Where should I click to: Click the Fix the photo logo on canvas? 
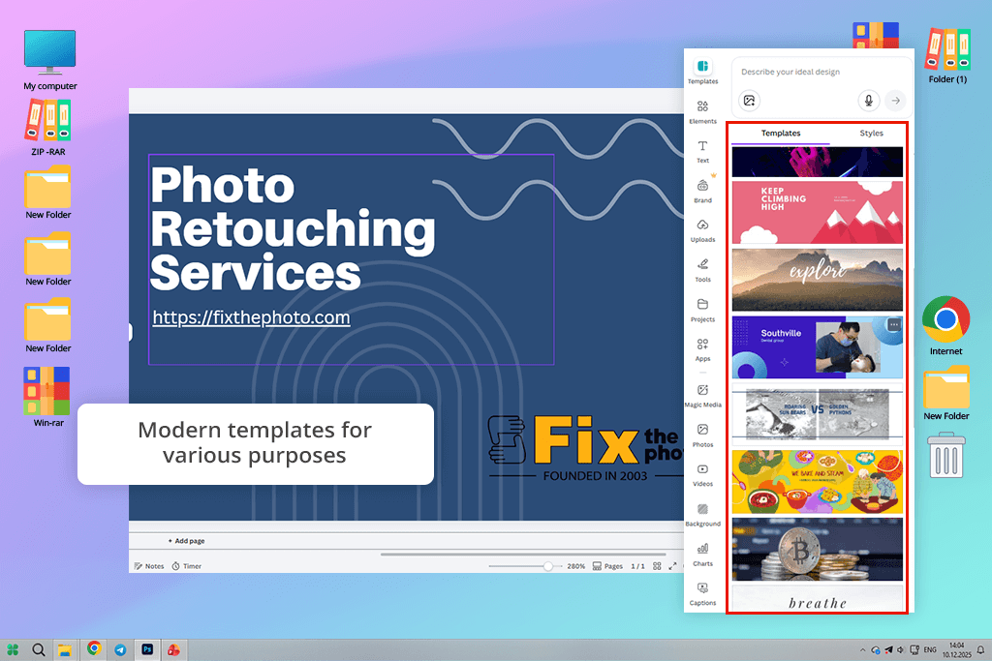(585, 447)
